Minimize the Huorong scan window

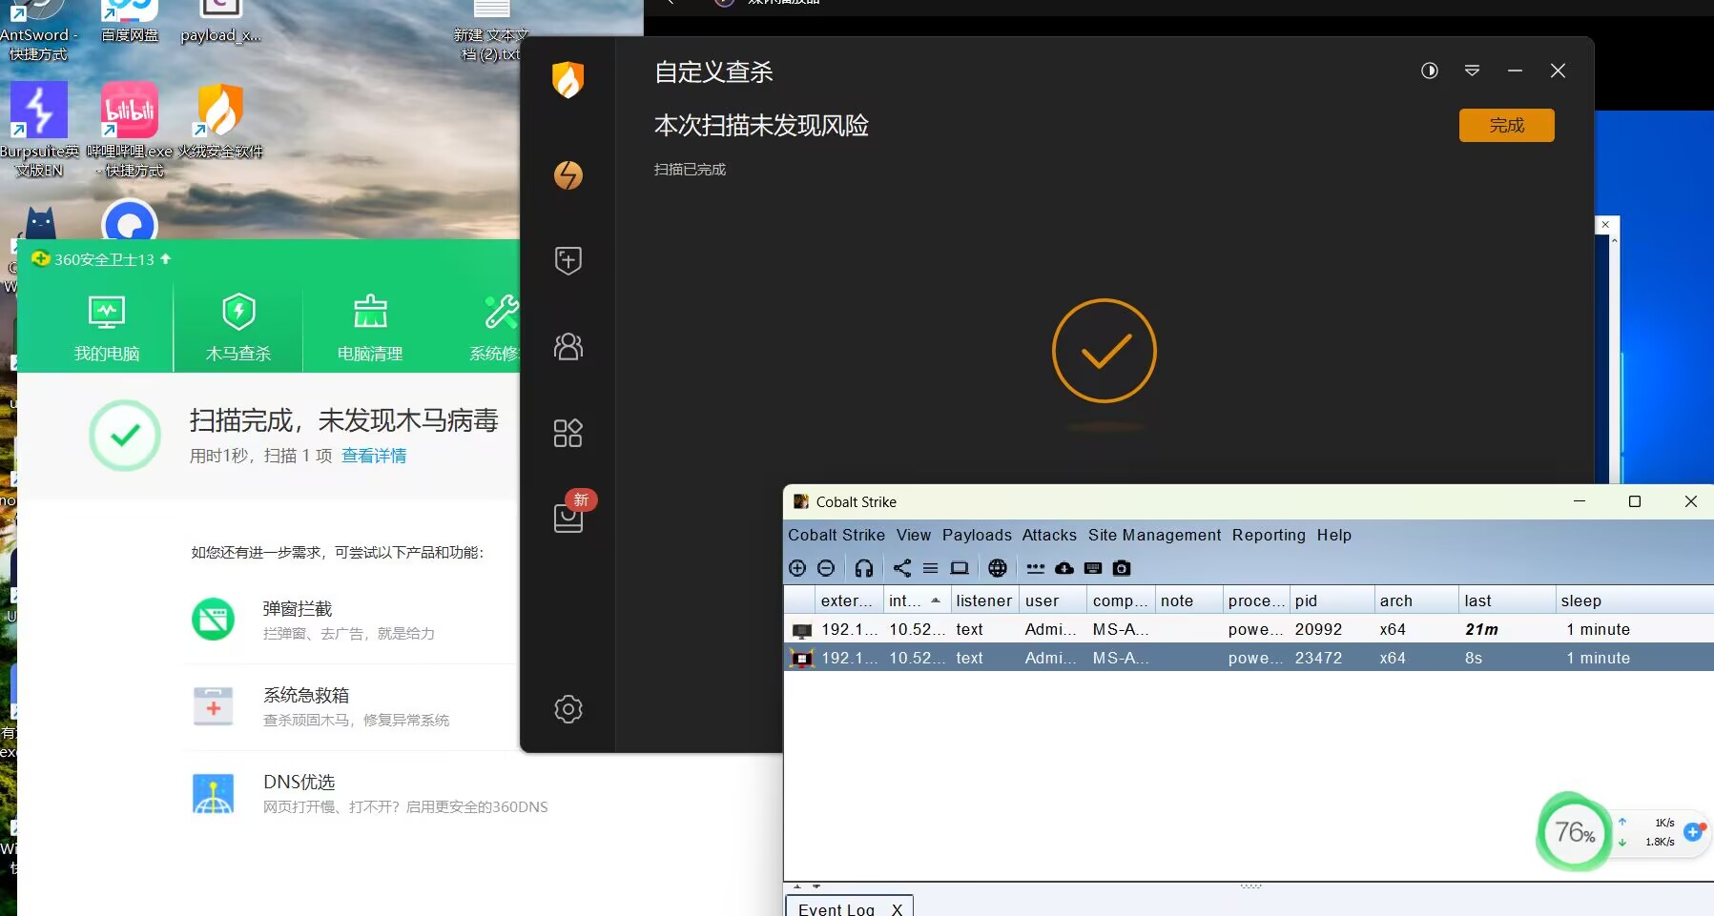(x=1515, y=71)
